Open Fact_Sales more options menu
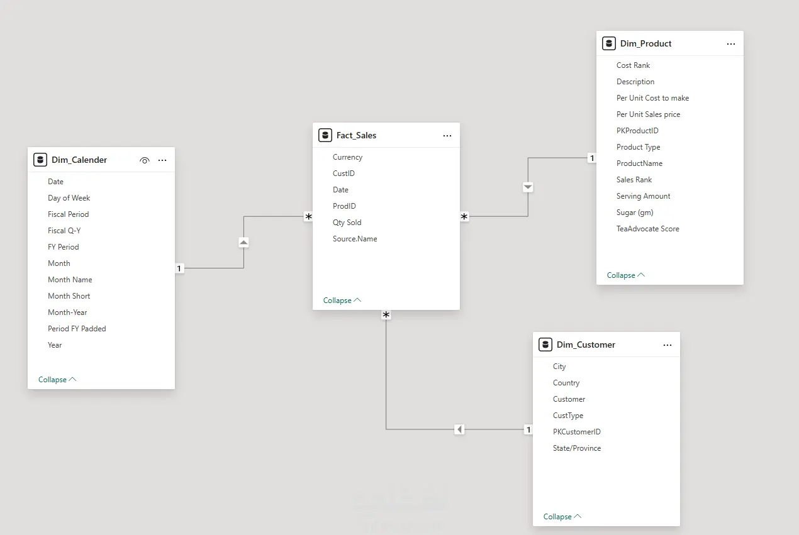 click(x=447, y=136)
